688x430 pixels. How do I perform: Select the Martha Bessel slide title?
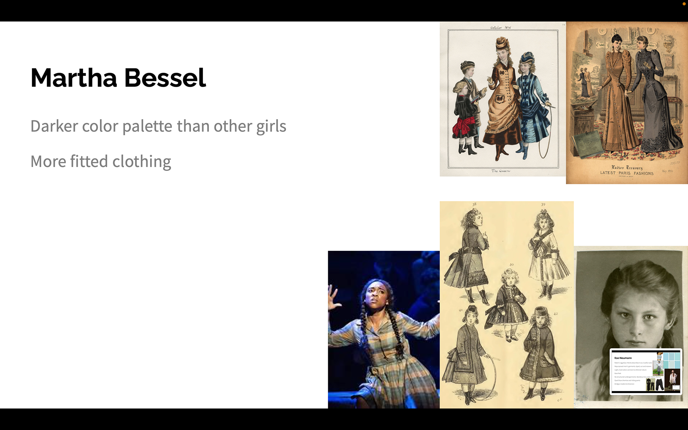[x=118, y=77]
